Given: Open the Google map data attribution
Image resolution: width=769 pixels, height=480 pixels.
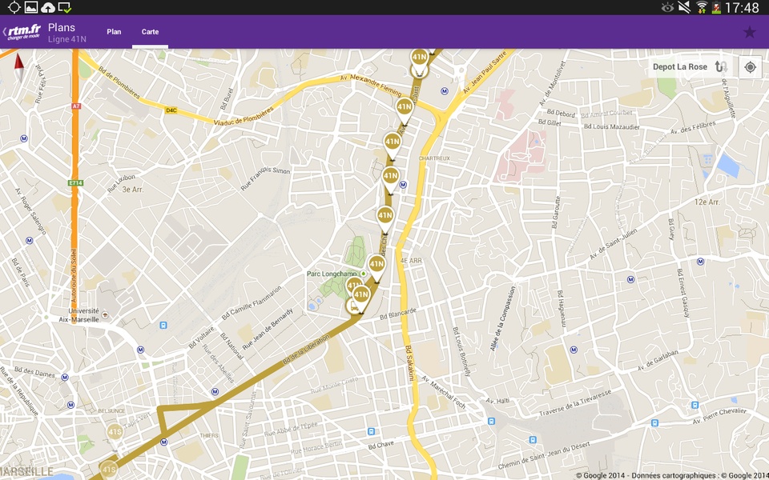Looking at the screenshot, I should 672,475.
